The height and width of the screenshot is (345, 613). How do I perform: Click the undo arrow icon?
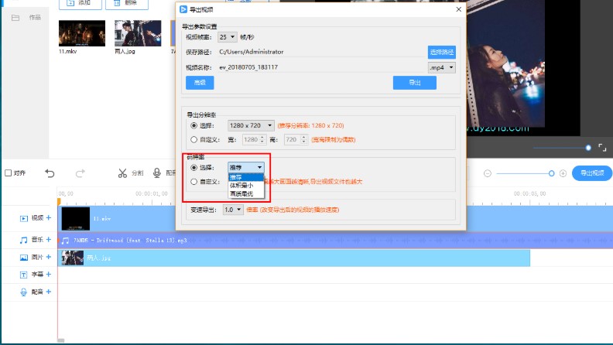coord(50,173)
